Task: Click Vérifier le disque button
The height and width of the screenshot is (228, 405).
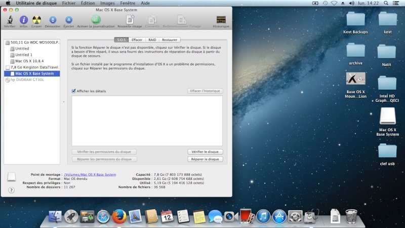Action: (x=205, y=151)
